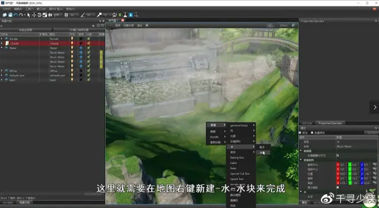Open the 世界 coordinate space dropdown
This screenshot has width=379, height=208.
(x=58, y=15)
